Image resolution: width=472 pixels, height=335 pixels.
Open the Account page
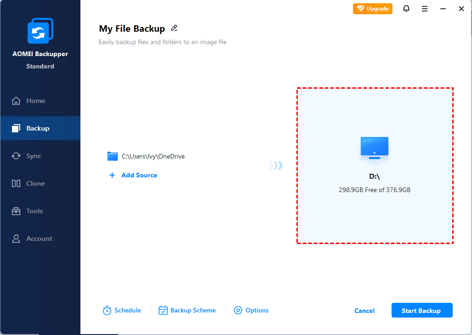tap(39, 238)
